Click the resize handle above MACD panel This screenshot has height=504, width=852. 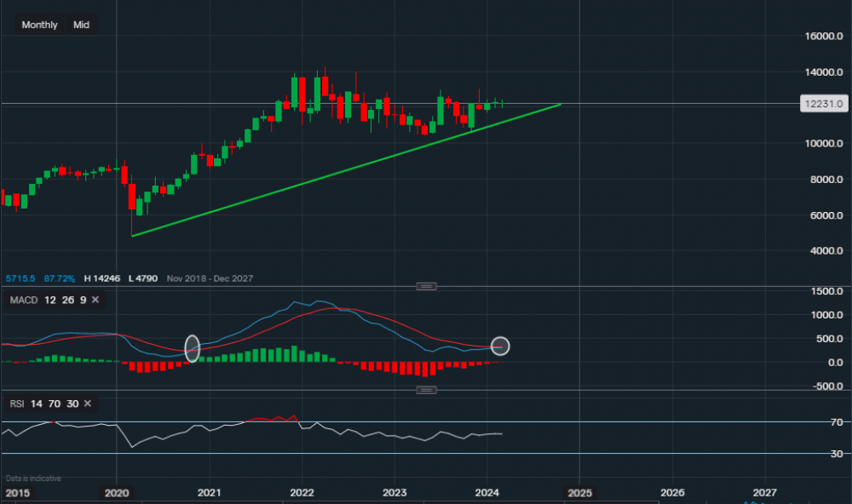point(426,286)
